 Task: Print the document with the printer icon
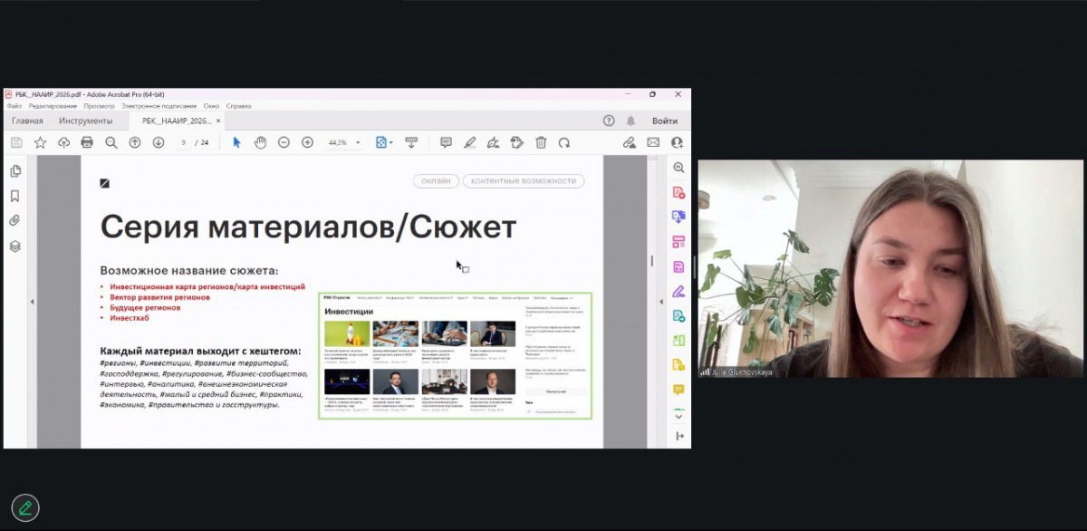pyautogui.click(x=87, y=142)
